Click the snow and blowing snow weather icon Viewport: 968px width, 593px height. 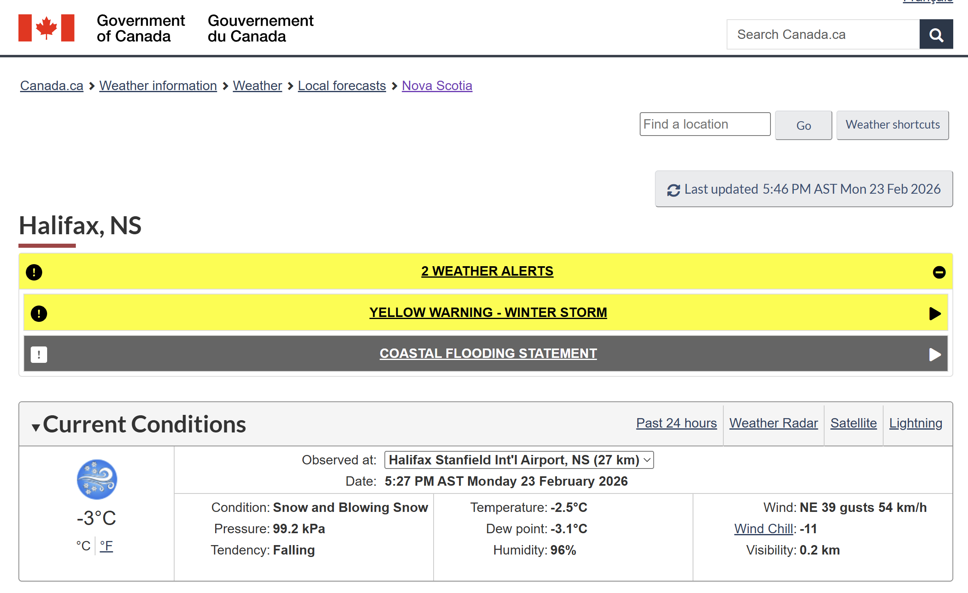click(x=97, y=479)
